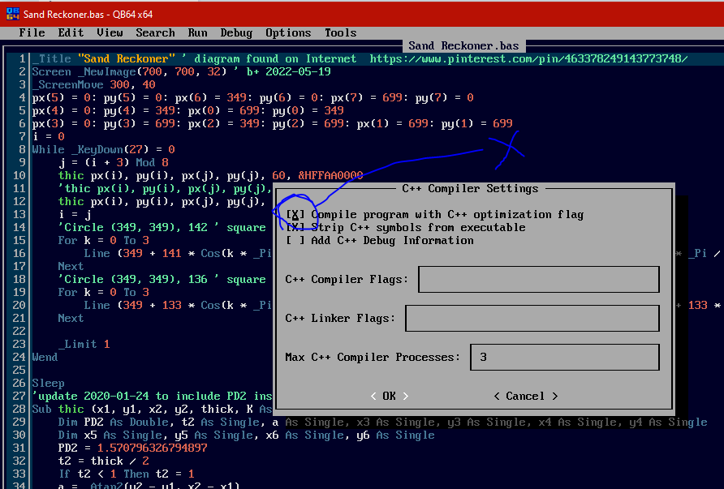Click the "i = j" statement
The image size is (724, 489).
tap(75, 214)
